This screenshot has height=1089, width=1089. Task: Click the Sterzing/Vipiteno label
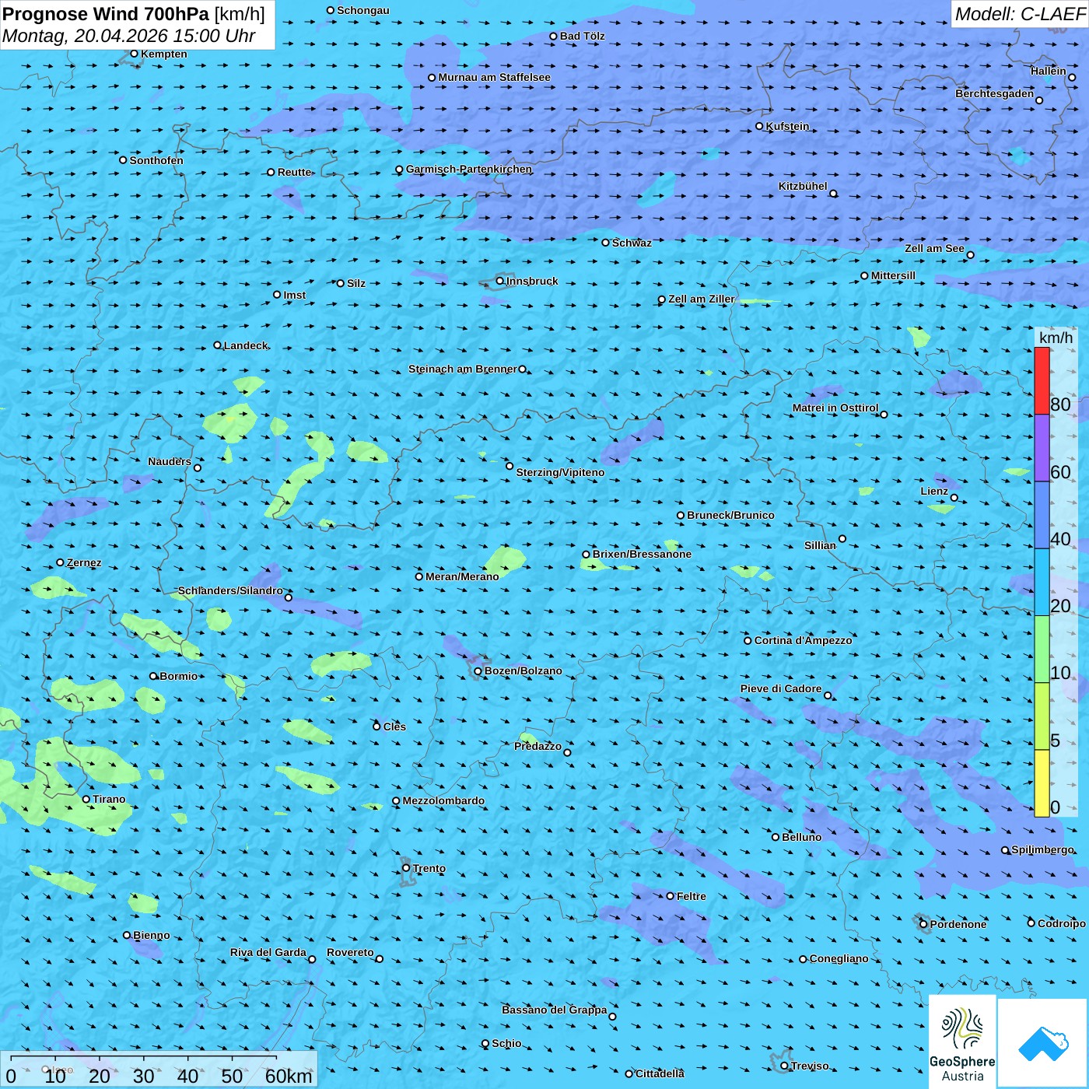[560, 472]
